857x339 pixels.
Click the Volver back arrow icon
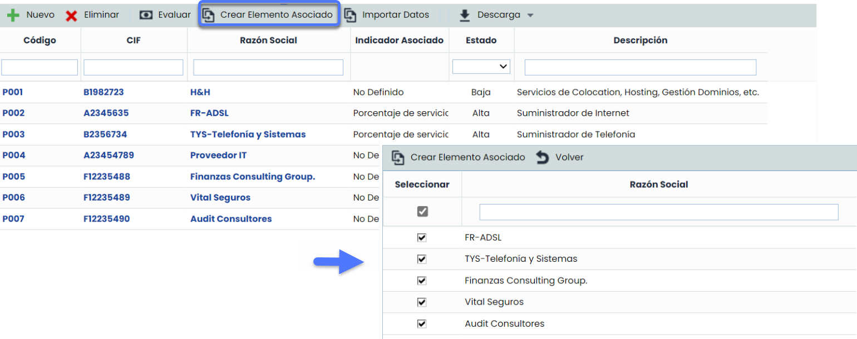543,158
